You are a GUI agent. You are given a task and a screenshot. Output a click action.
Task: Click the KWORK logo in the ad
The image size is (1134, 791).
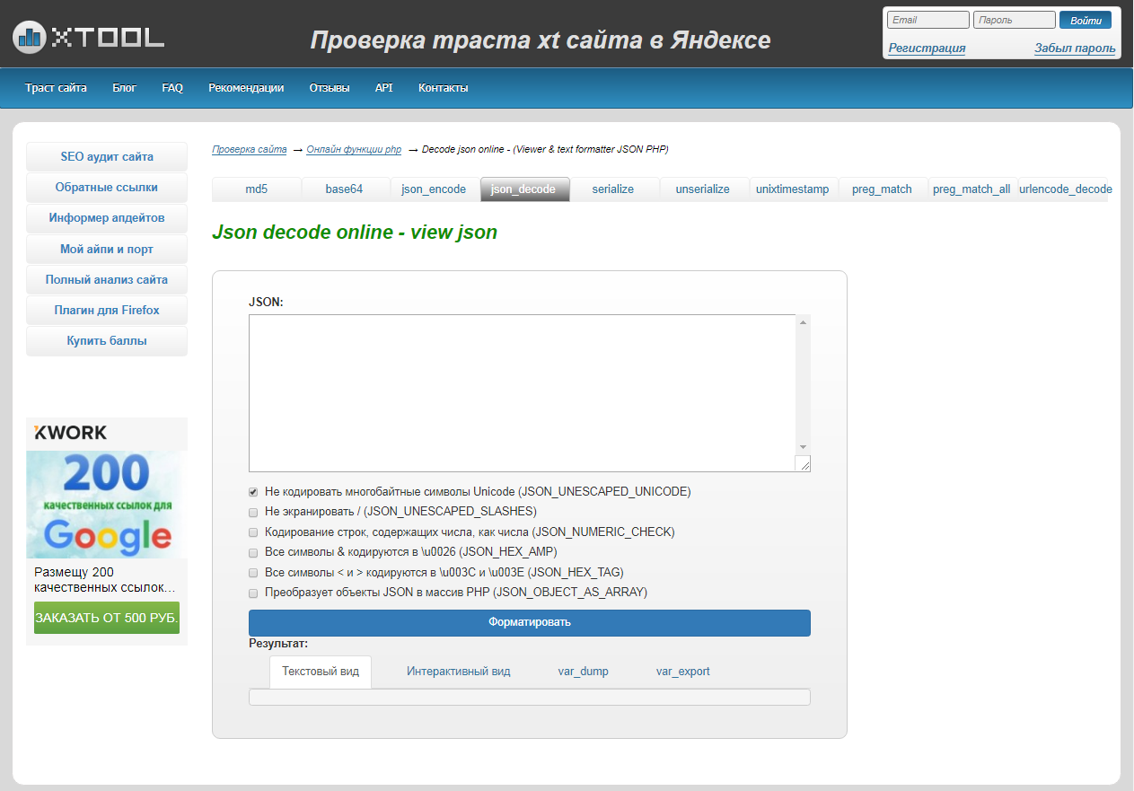71,433
